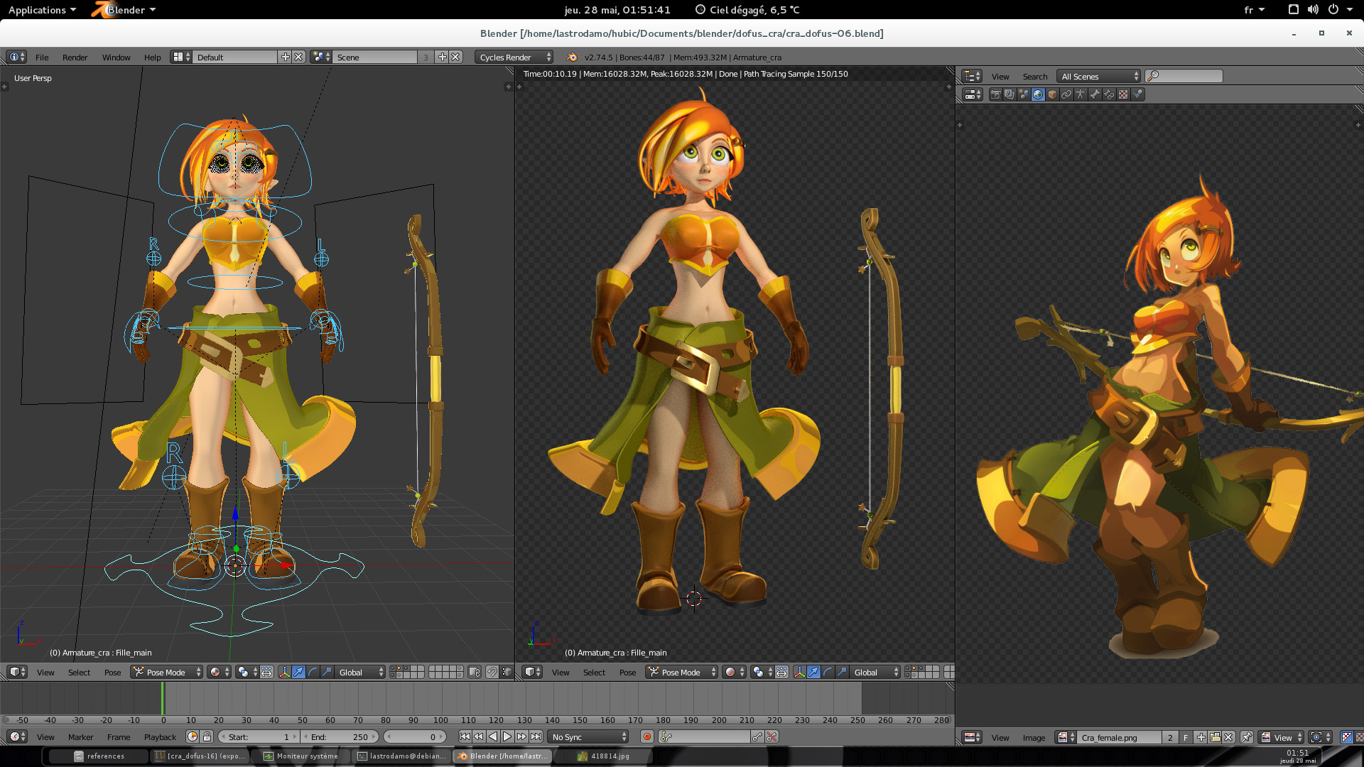The height and width of the screenshot is (767, 1364).
Task: Toggle lock camera and layers icon in left viewport
Action: point(475,672)
